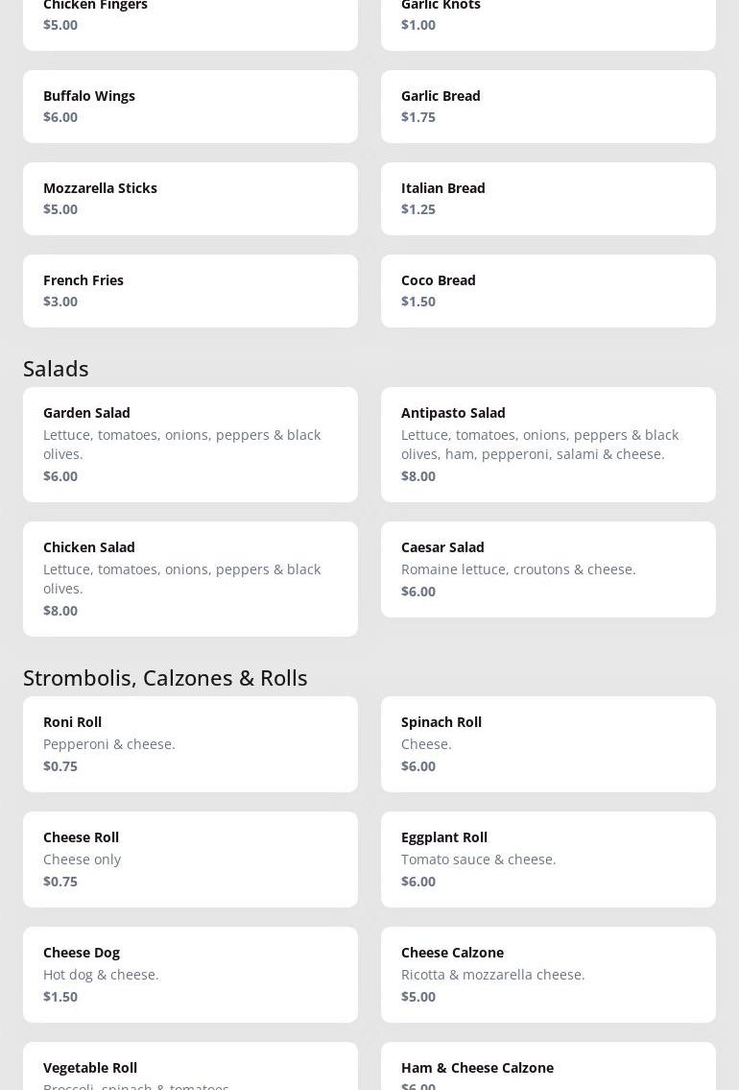Click the Strombolis, Calzones & Rolls heading
The image size is (739, 1090).
tap(165, 678)
